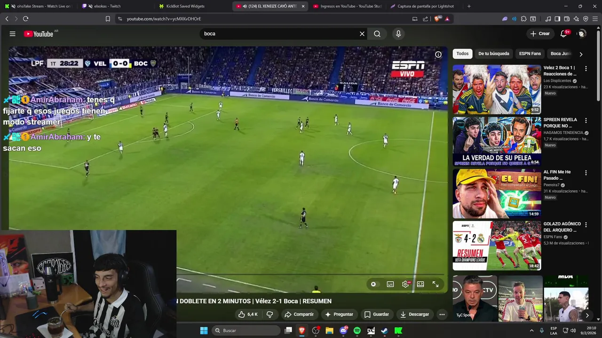
Task: Show more filter chips with the arrow
Action: pos(581,54)
